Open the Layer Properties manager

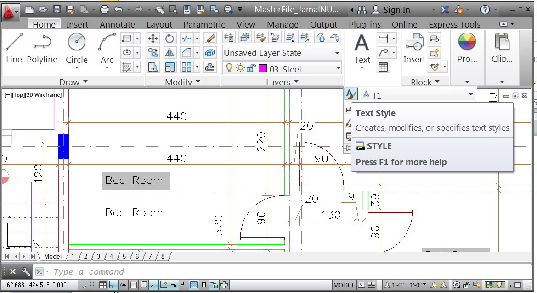click(229, 37)
